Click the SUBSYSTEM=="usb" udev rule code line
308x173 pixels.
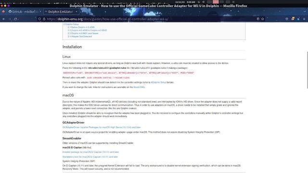[x=128, y=73]
